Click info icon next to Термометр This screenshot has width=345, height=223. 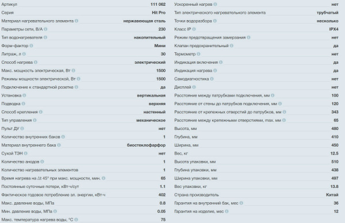coord(198,54)
